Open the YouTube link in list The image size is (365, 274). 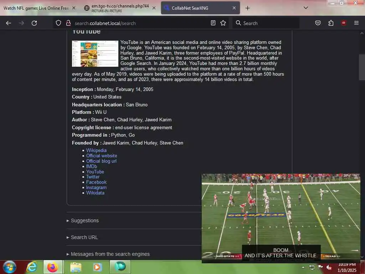[x=95, y=172]
